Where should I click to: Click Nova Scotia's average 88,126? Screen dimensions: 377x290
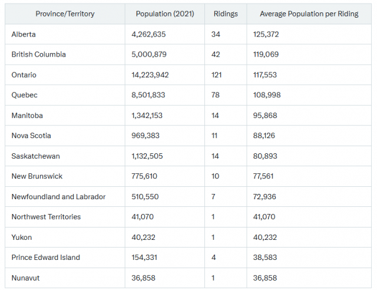click(x=266, y=136)
